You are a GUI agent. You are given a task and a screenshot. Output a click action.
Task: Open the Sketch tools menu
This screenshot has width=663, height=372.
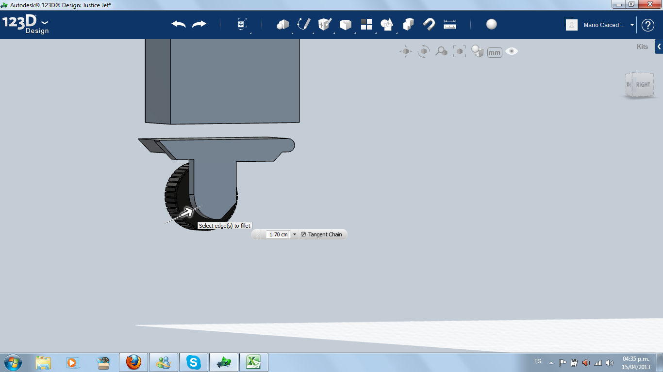(304, 24)
